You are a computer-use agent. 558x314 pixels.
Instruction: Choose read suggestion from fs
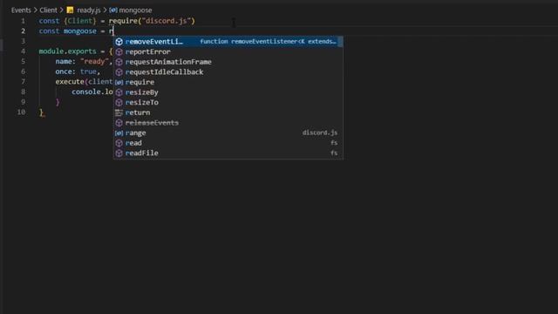point(228,143)
